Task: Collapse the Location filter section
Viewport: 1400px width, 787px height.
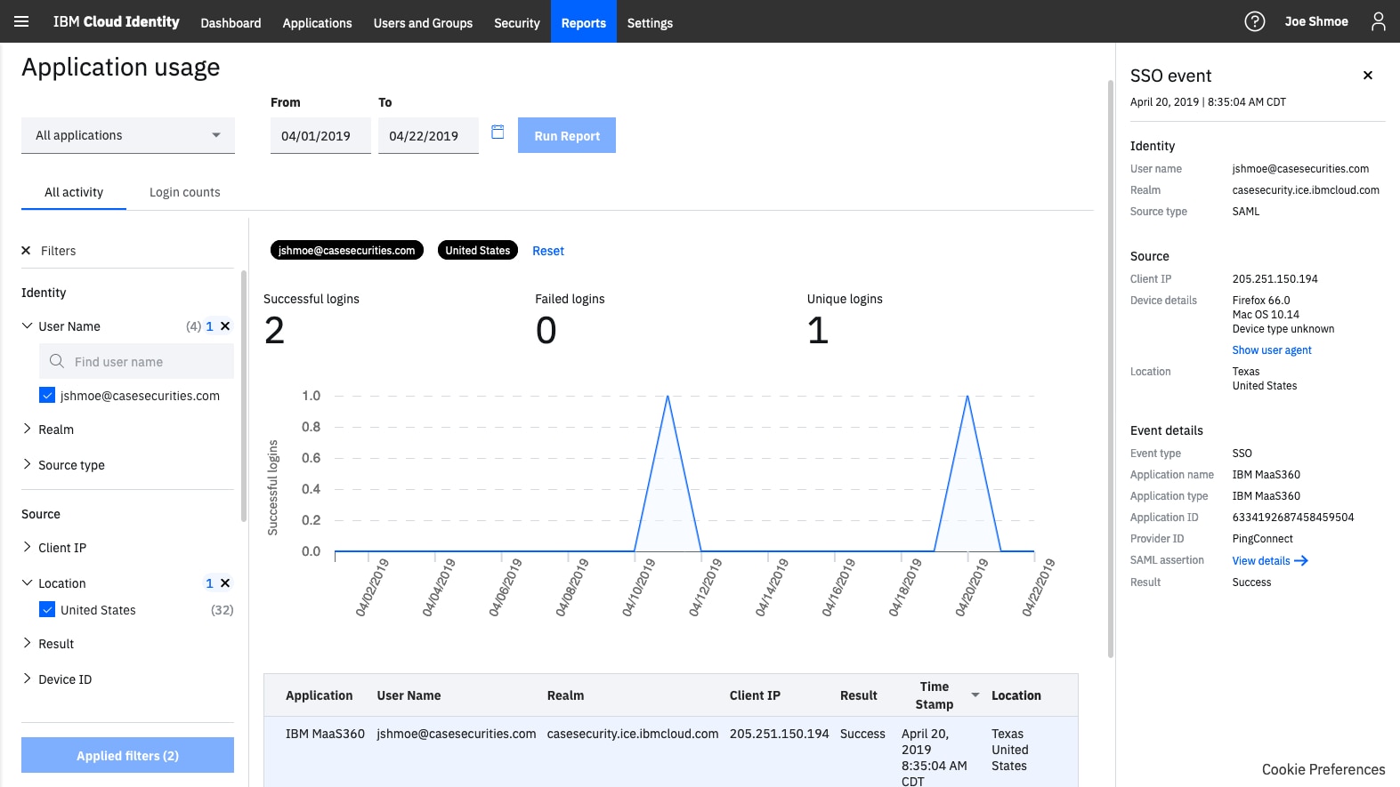Action: pos(27,583)
